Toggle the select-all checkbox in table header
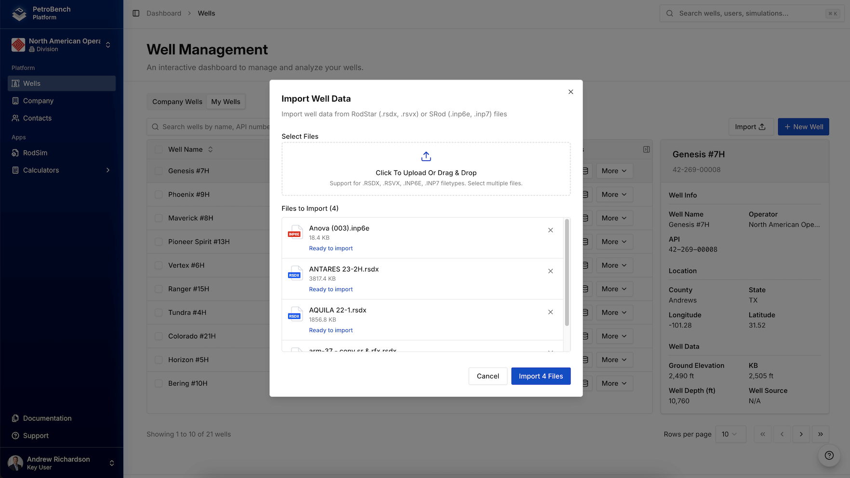This screenshot has height=478, width=850. click(159, 149)
